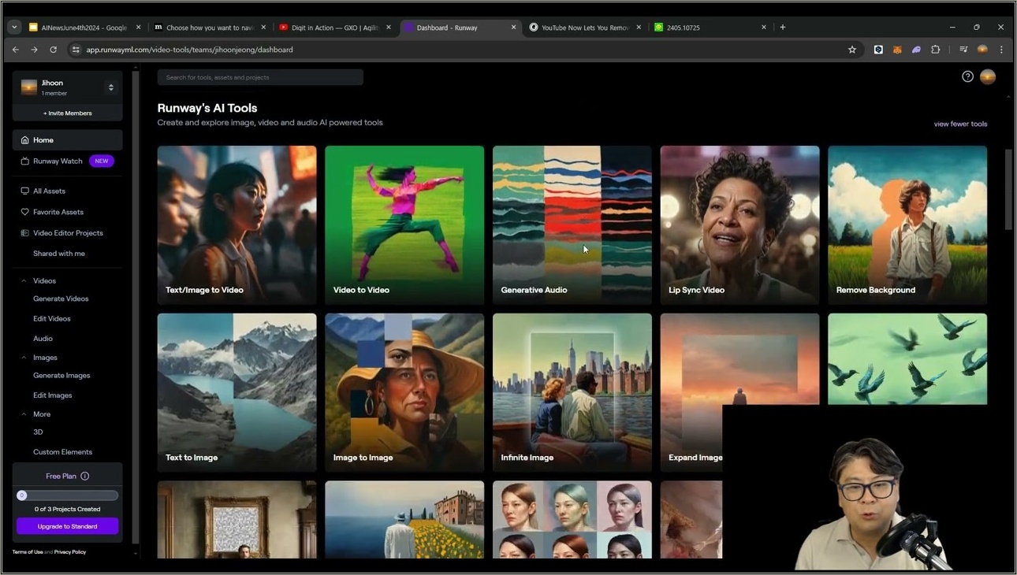Open the Generative Audio tool card
The width and height of the screenshot is (1017, 575).
point(572,224)
